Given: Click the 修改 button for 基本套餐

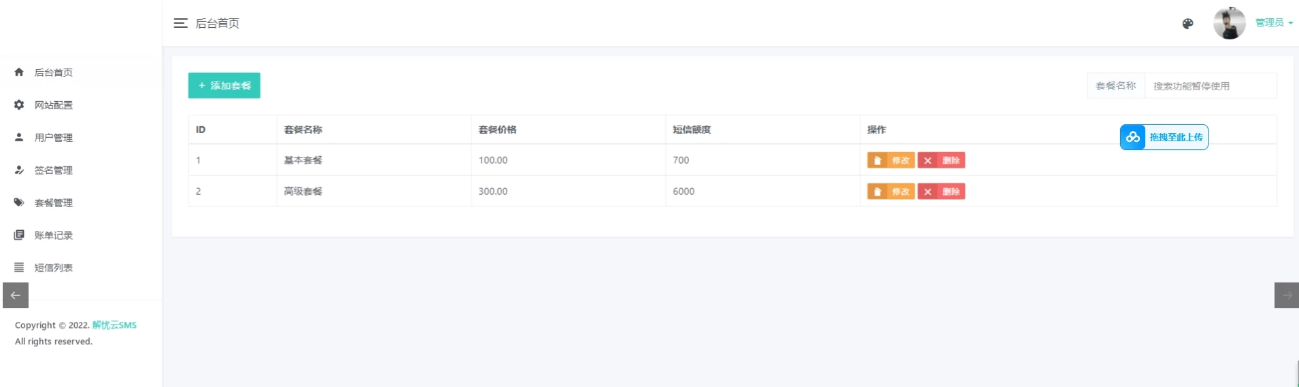Looking at the screenshot, I should pos(890,160).
